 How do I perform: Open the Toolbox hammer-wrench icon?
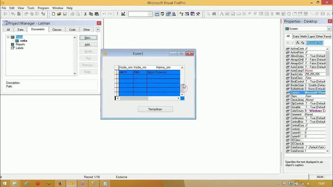pos(198,14)
